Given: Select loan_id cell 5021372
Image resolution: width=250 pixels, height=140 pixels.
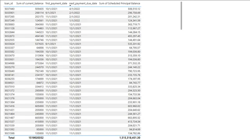Looking at the screenshot, I should tap(9, 91).
